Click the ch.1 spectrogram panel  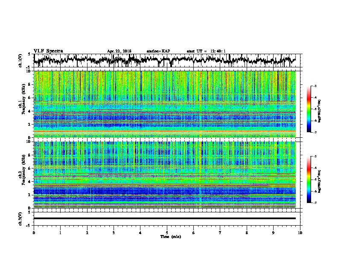coord(165,104)
